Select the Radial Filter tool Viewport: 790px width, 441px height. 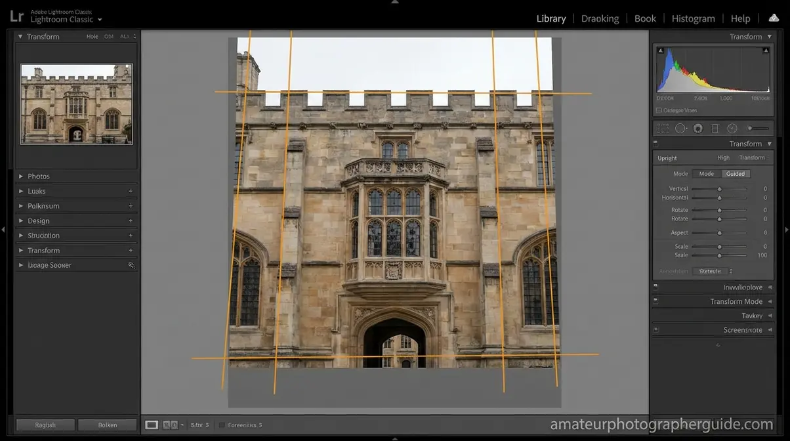(x=732, y=128)
